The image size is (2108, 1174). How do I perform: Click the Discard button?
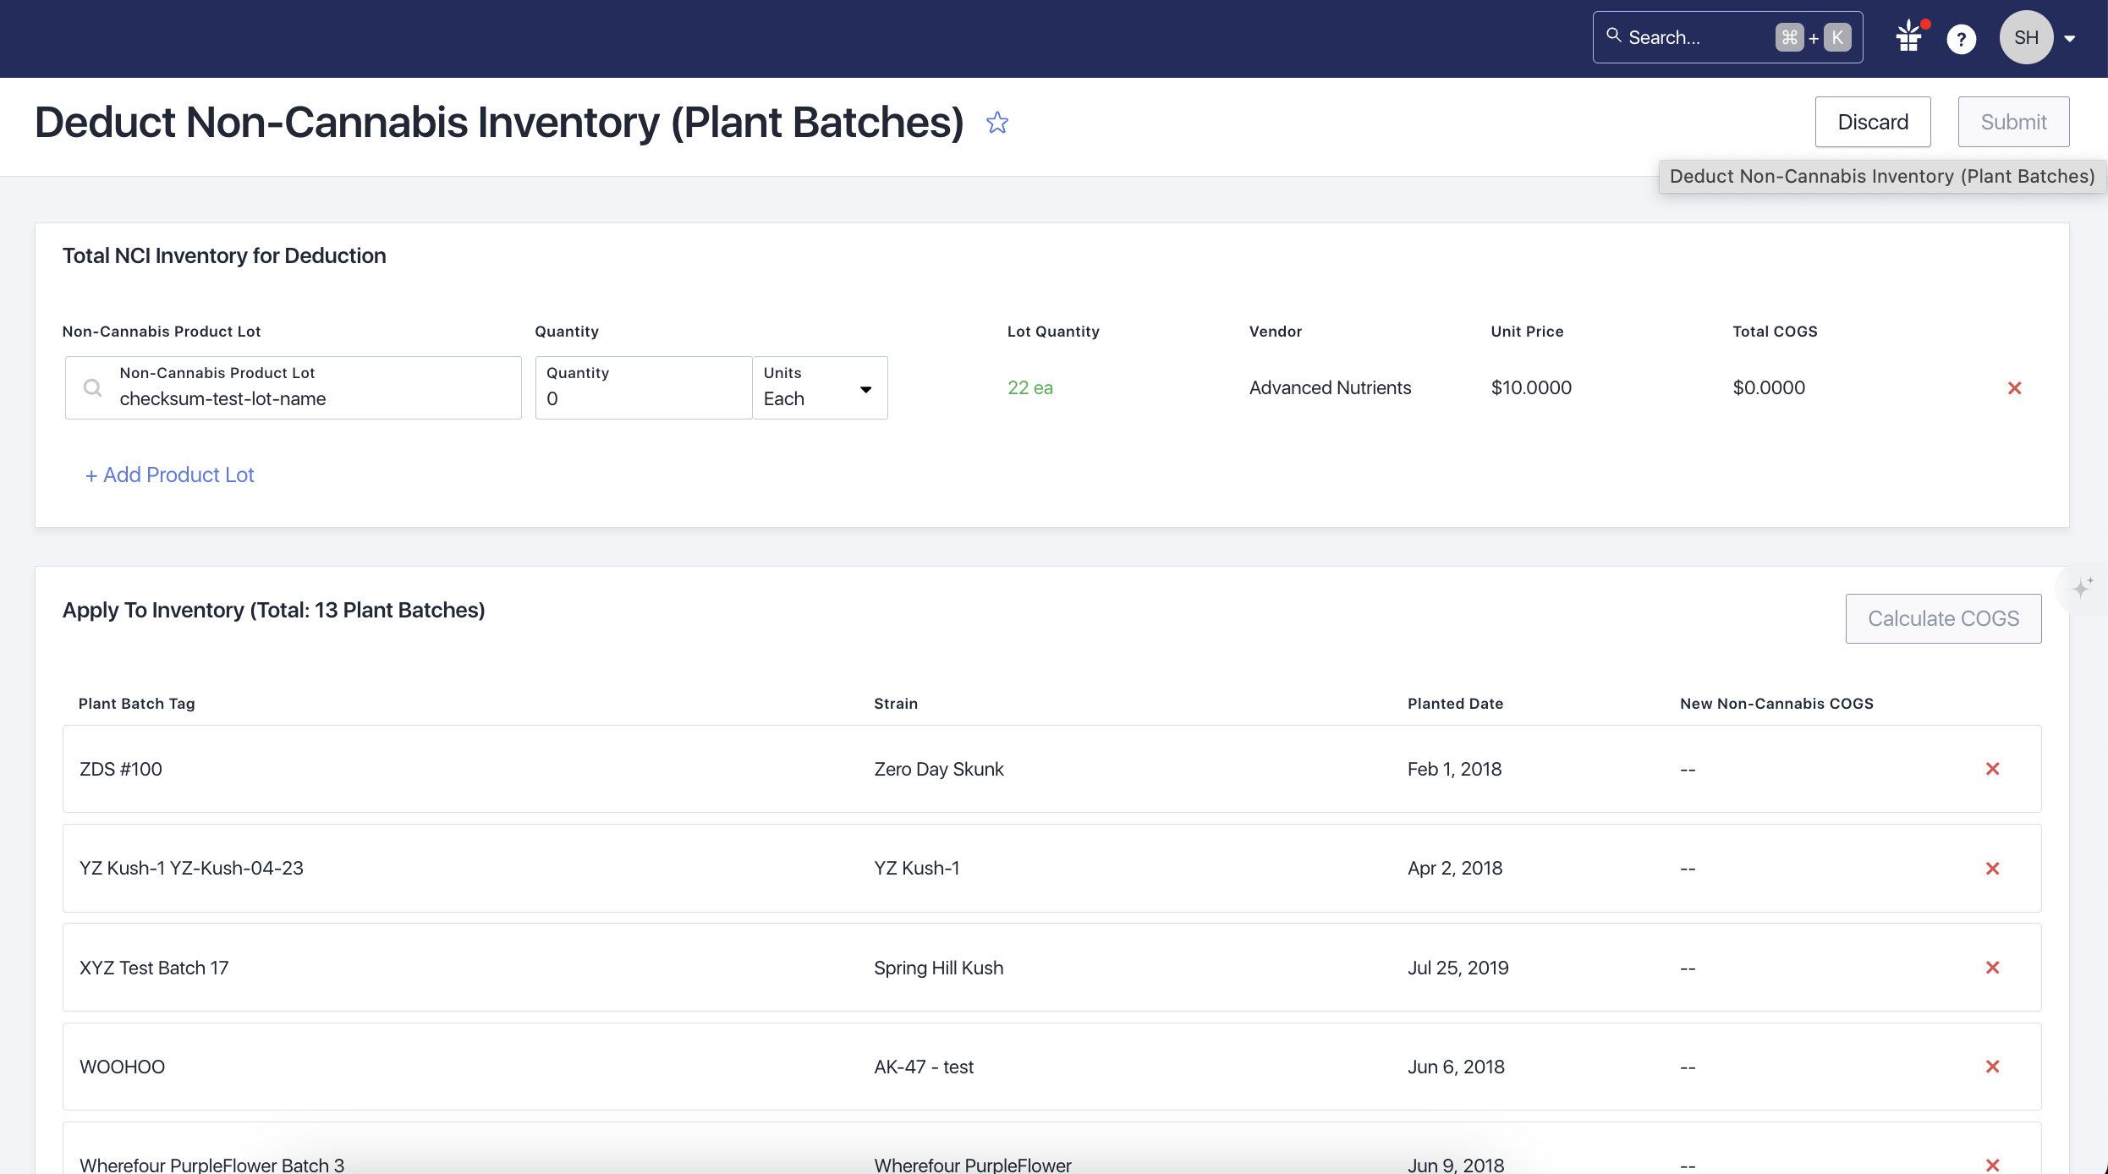(1872, 122)
